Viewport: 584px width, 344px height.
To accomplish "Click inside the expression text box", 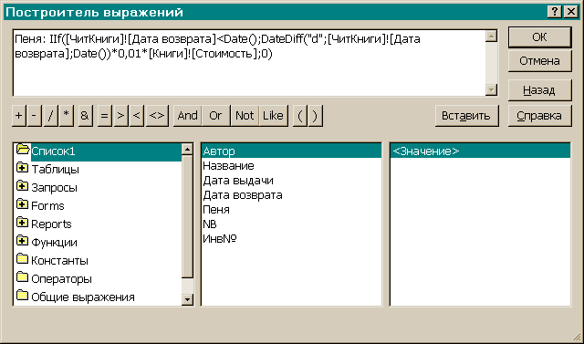I will 249,63.
